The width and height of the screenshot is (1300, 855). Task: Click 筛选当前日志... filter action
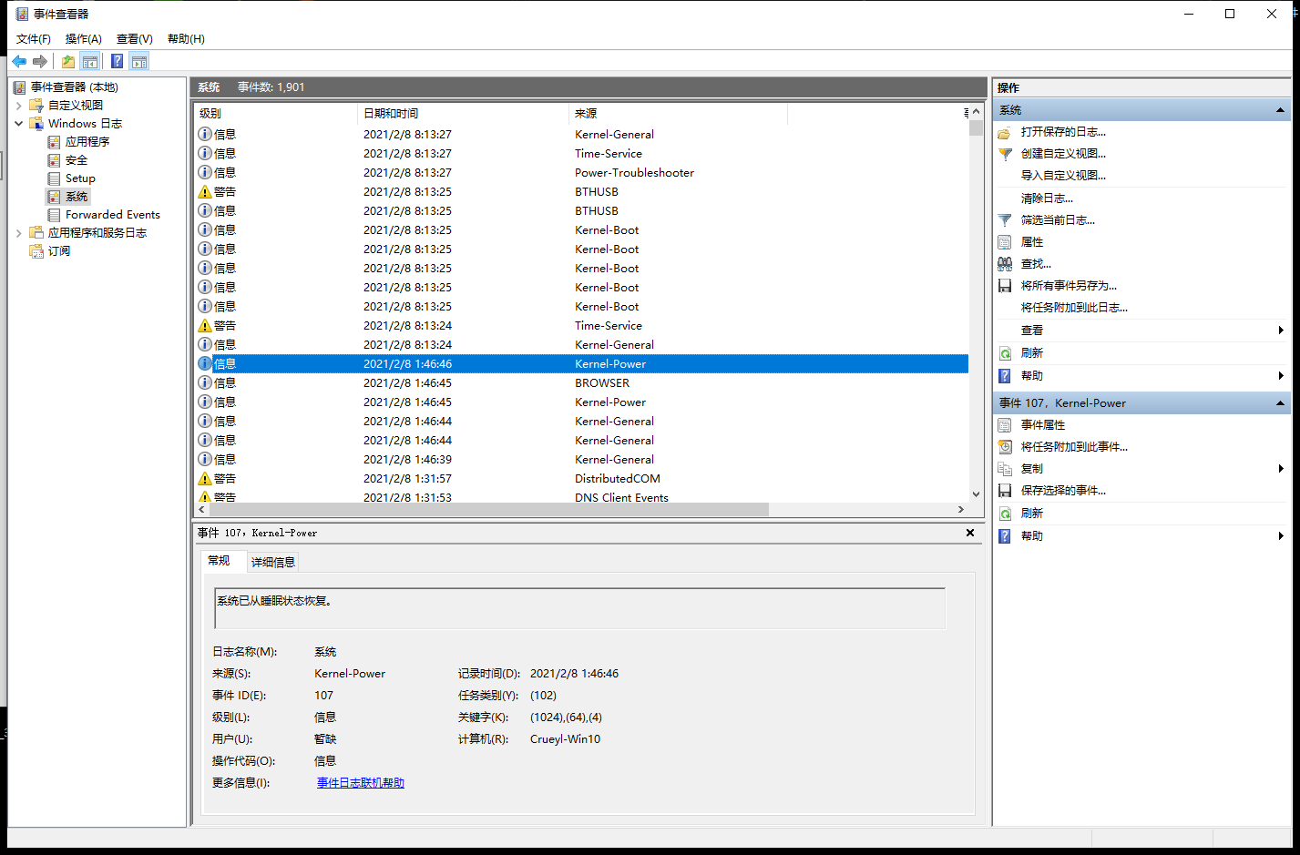point(1058,220)
